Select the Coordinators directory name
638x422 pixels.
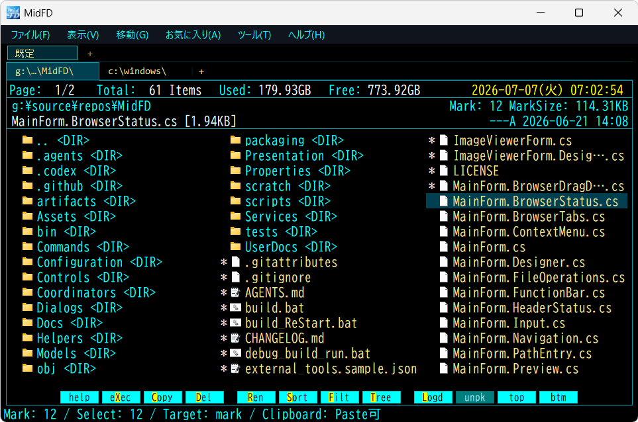tap(76, 292)
